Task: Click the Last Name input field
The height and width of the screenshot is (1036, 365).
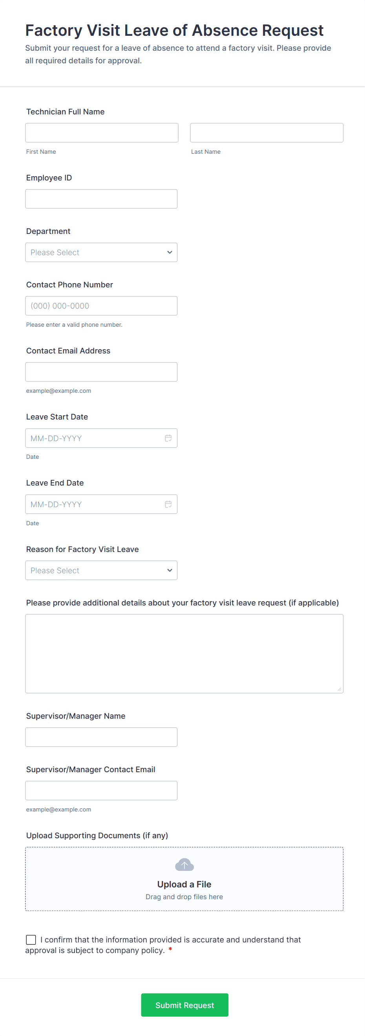Action: pyautogui.click(x=266, y=133)
